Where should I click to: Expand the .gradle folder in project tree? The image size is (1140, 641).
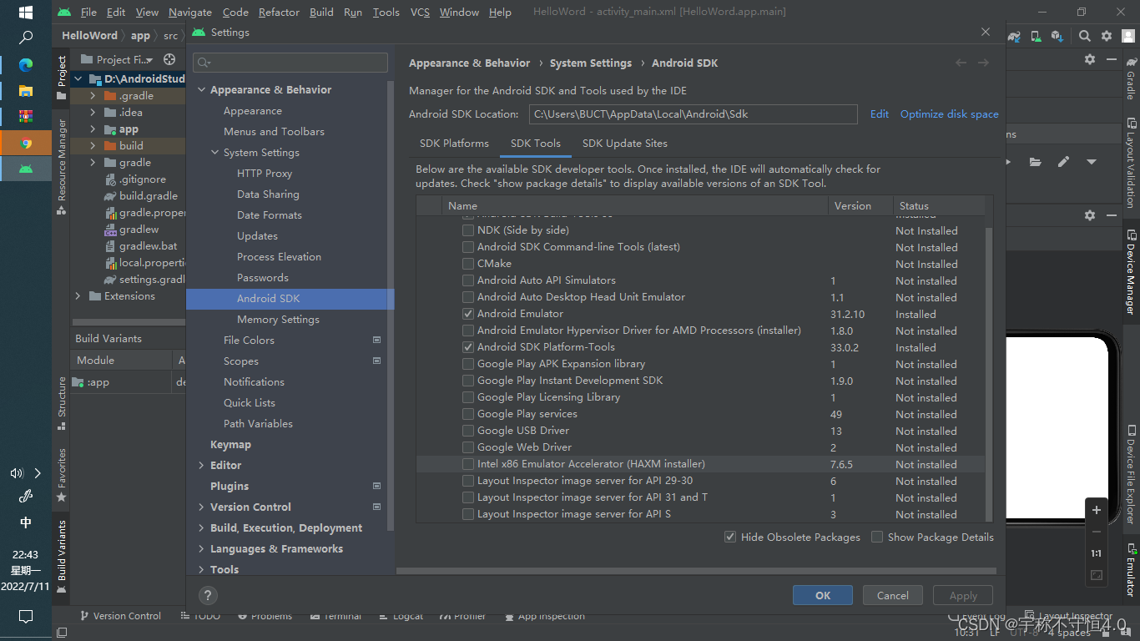(93, 96)
